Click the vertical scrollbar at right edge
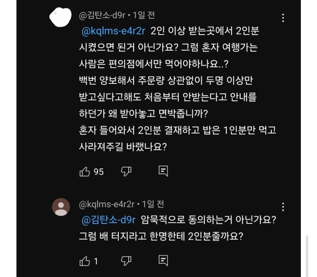317x277 pixels. pos(307,256)
